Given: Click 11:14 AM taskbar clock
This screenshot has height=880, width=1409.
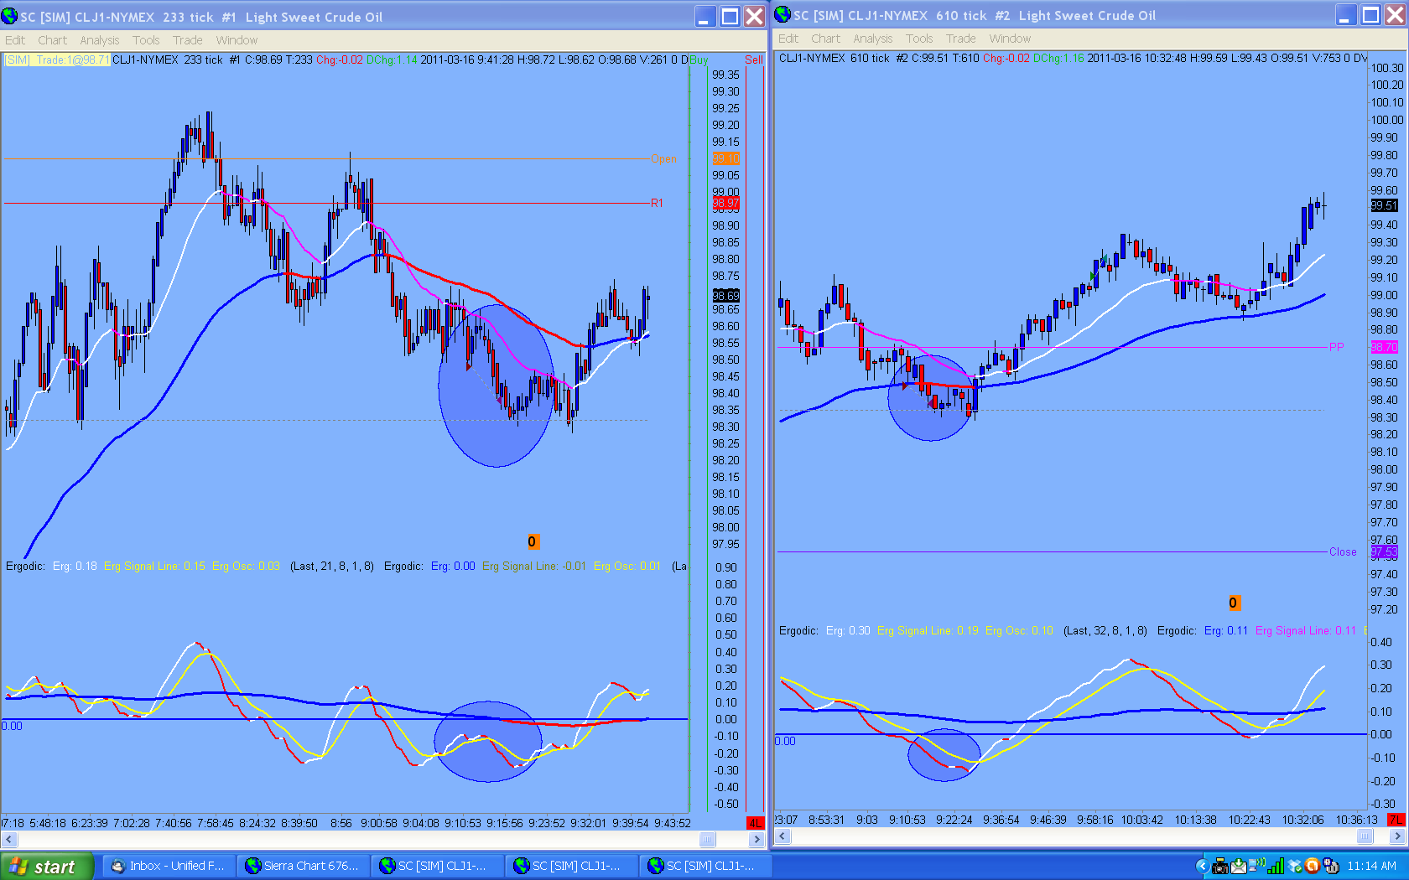Looking at the screenshot, I should click(x=1371, y=866).
